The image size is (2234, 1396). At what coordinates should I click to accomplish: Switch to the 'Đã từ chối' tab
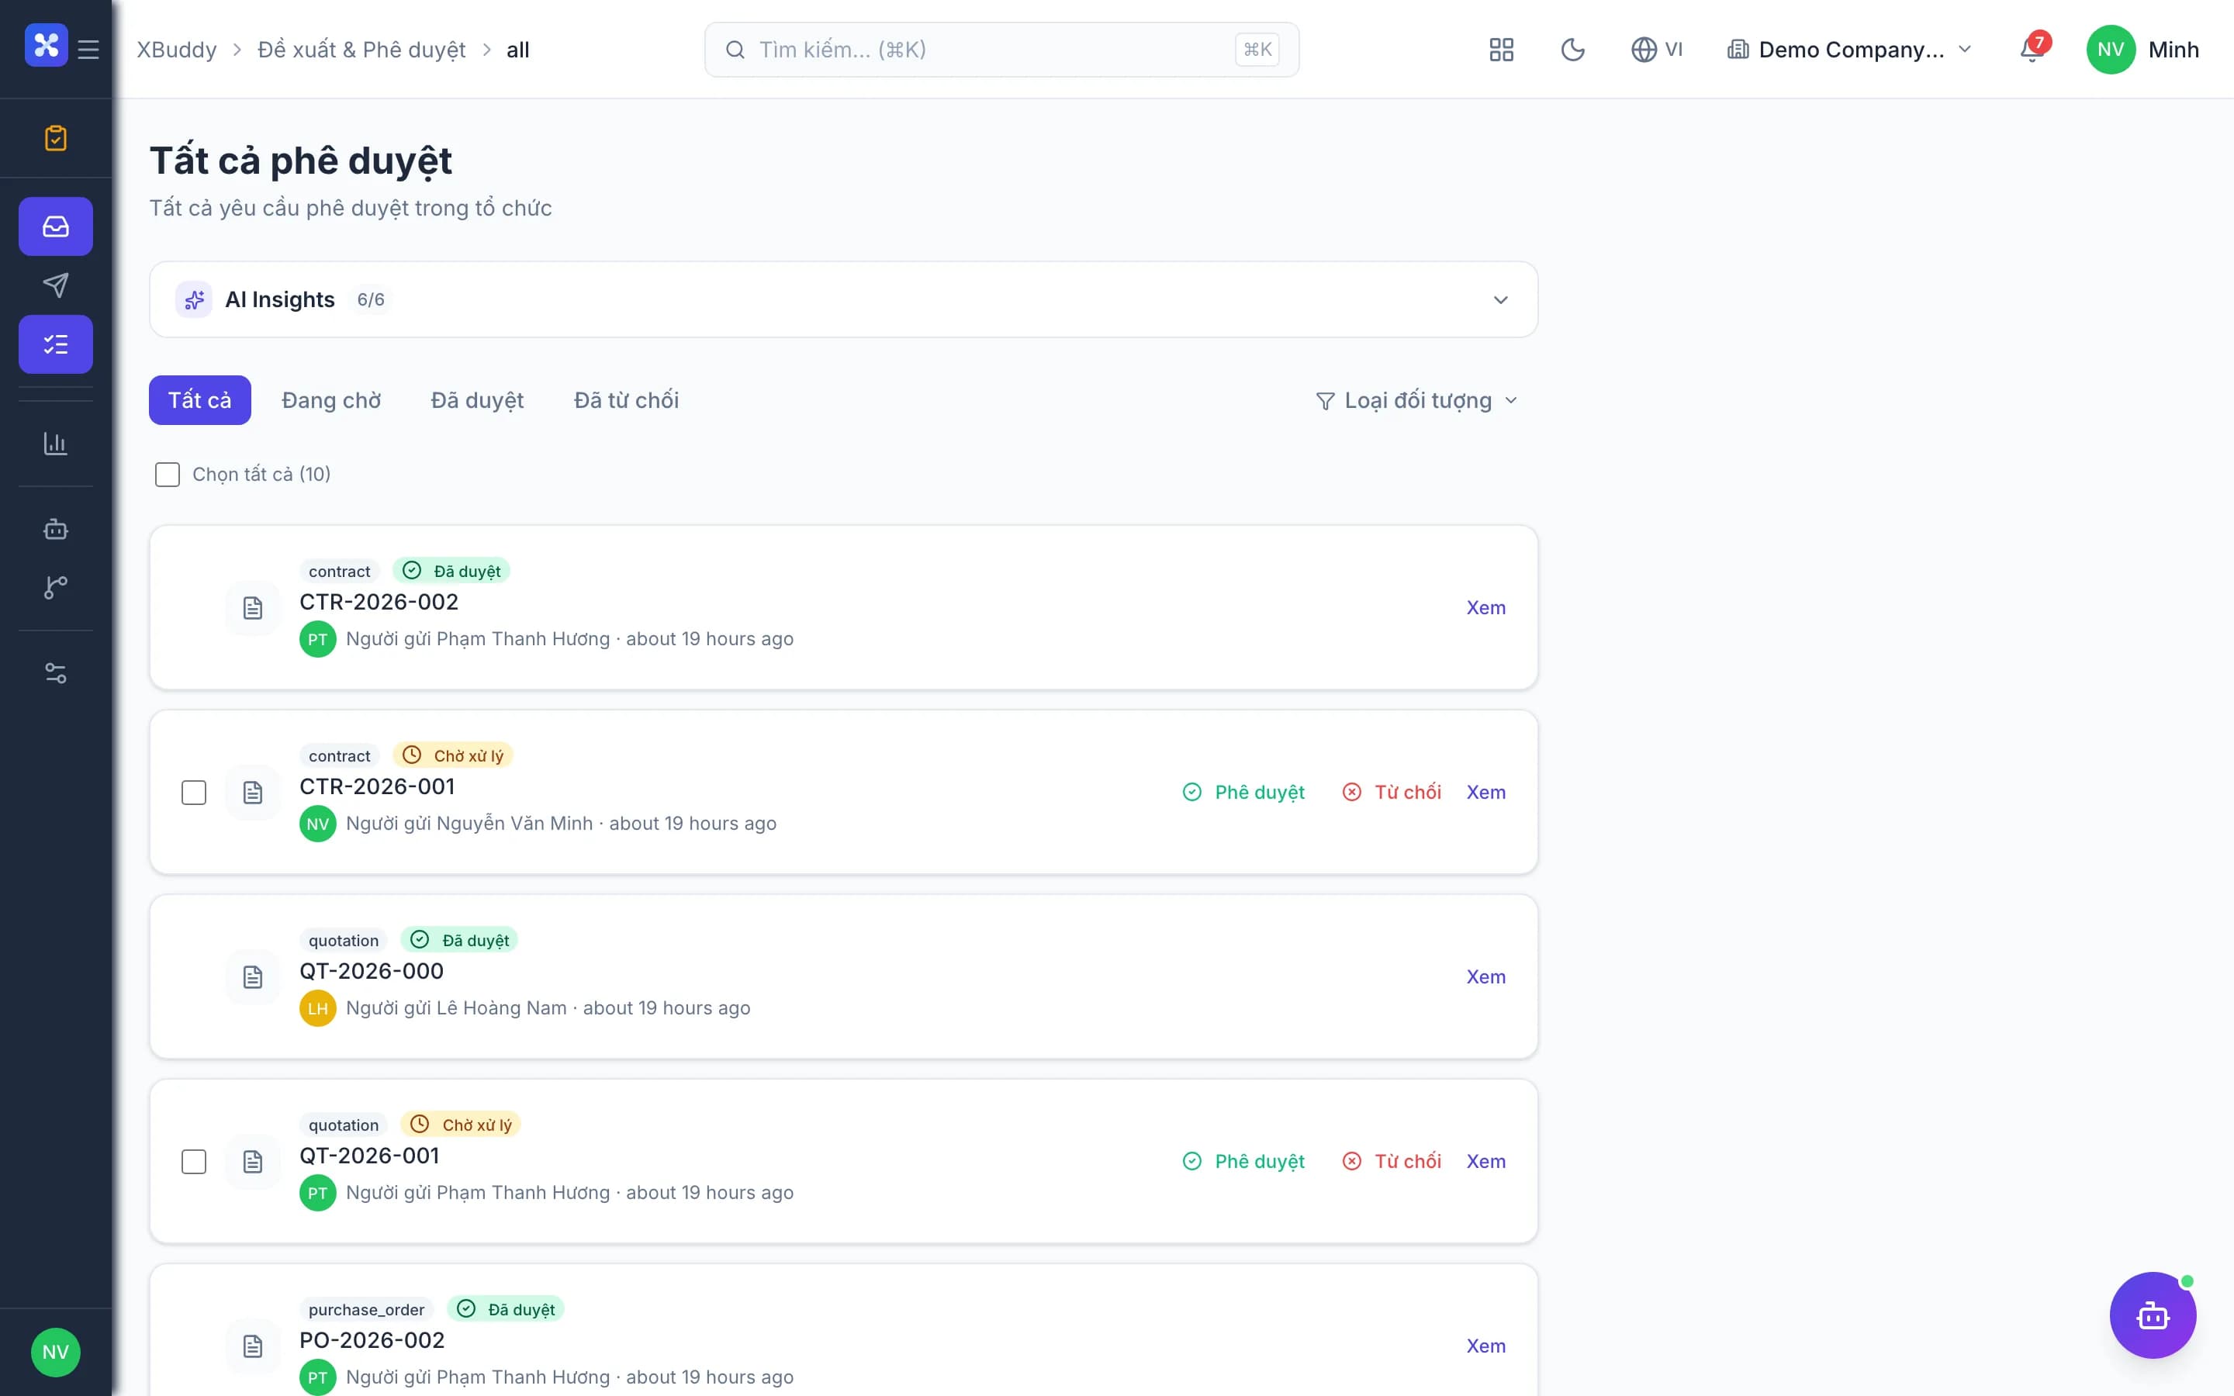click(626, 399)
